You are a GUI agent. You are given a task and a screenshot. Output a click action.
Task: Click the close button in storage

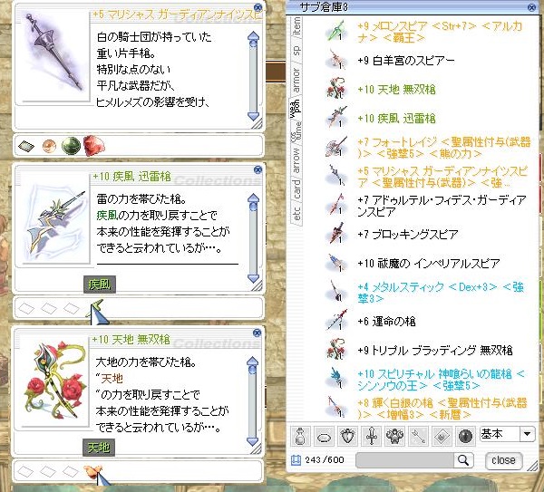504,460
